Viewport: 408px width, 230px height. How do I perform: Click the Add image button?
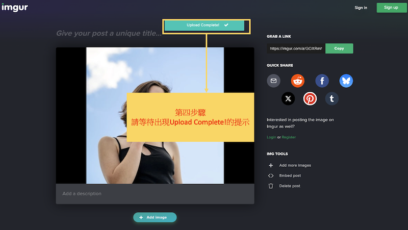tap(155, 217)
